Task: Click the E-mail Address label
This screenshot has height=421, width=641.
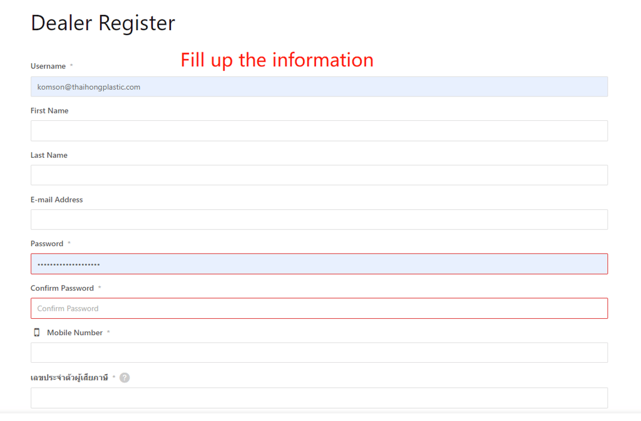Action: (57, 200)
